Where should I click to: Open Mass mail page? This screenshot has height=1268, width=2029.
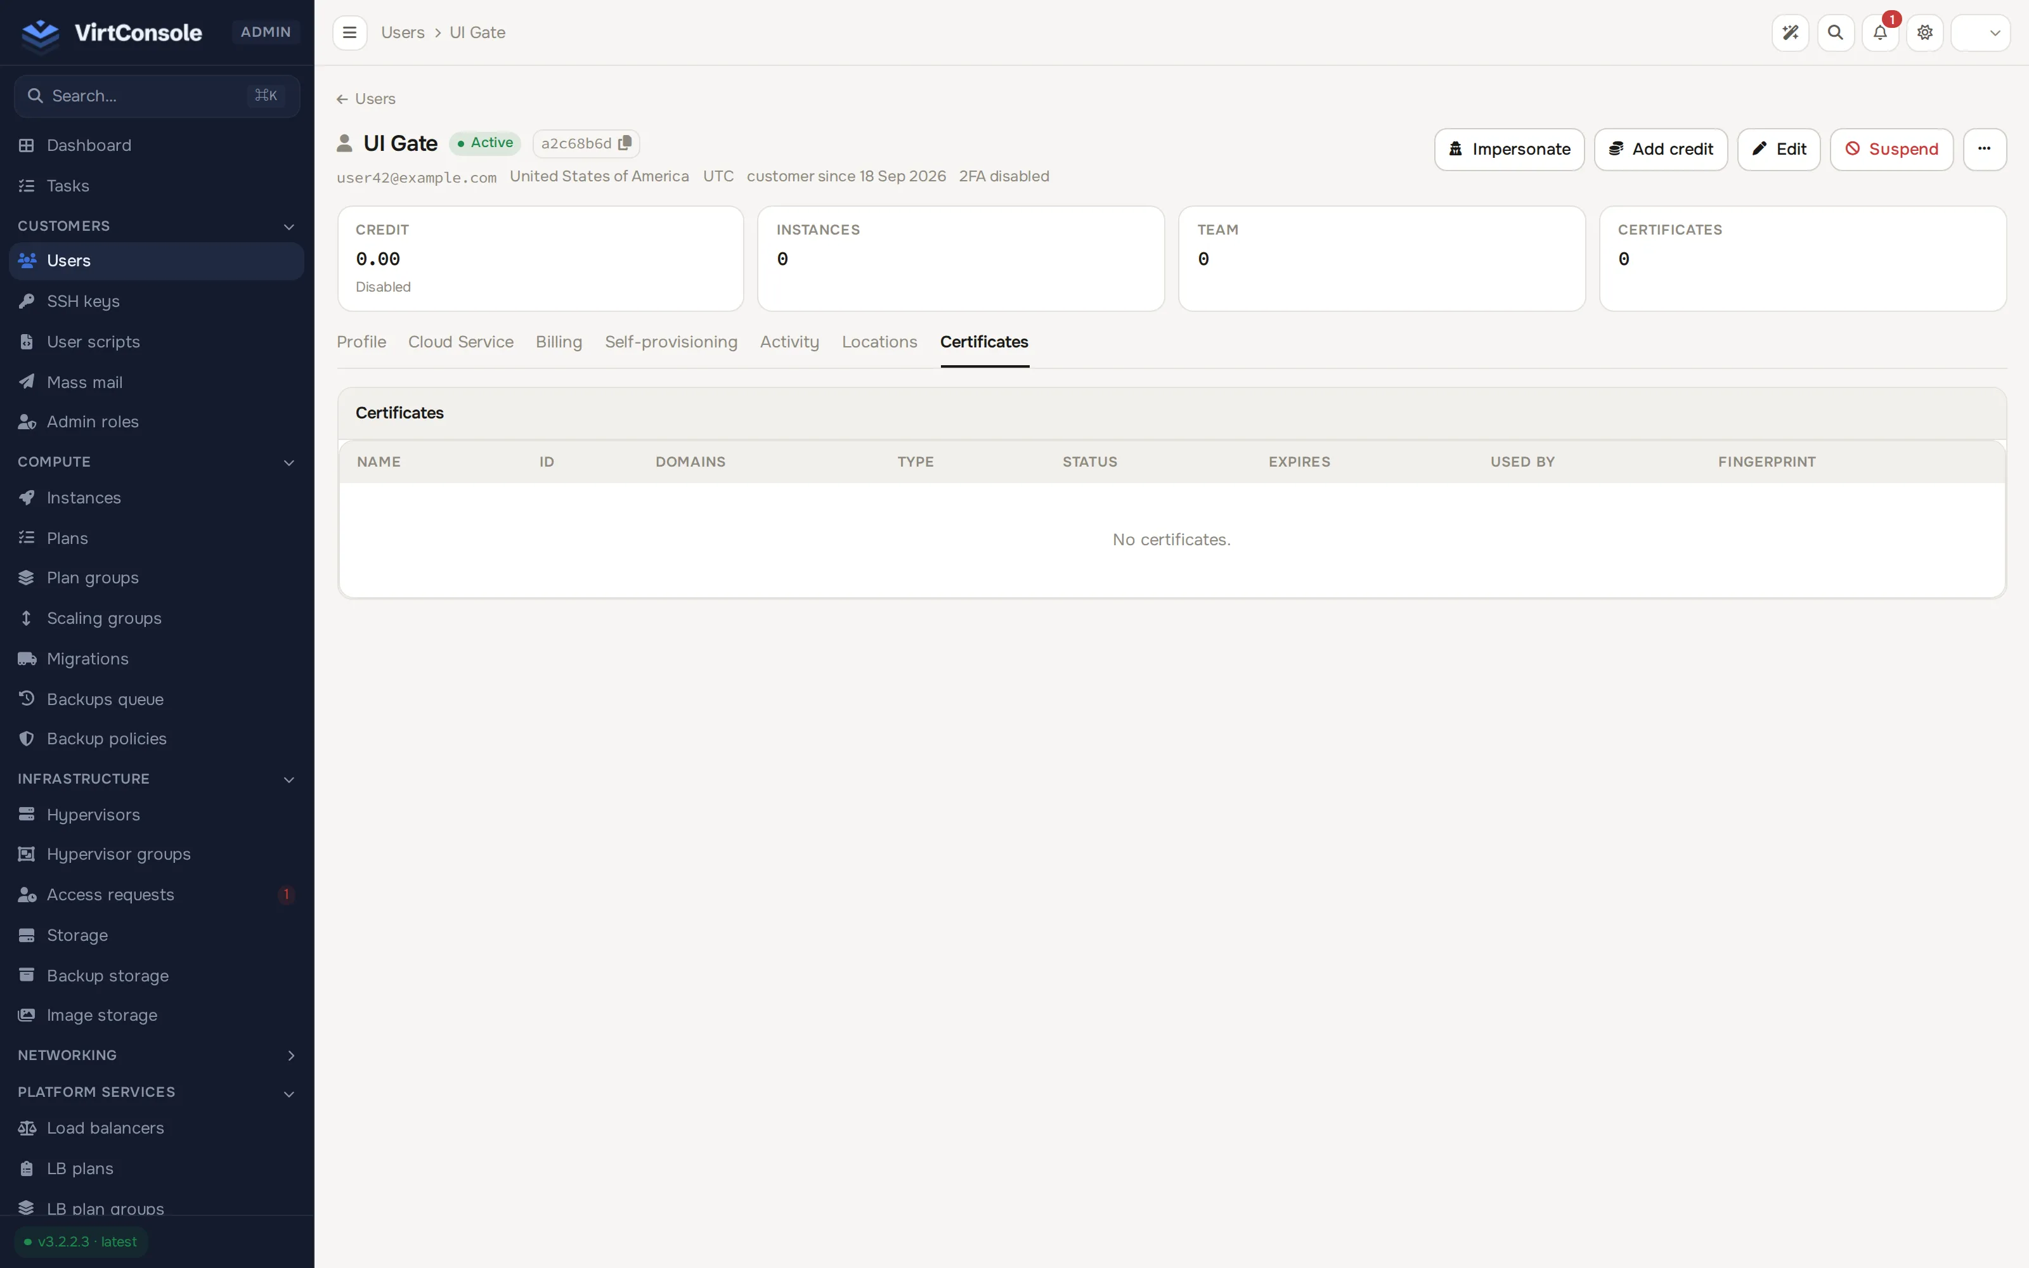click(x=157, y=382)
